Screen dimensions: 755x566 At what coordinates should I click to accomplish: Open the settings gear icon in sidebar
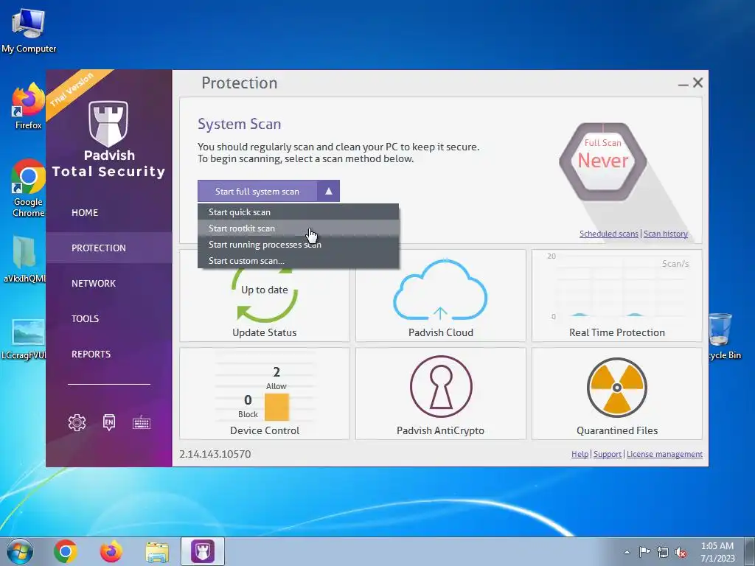(77, 422)
